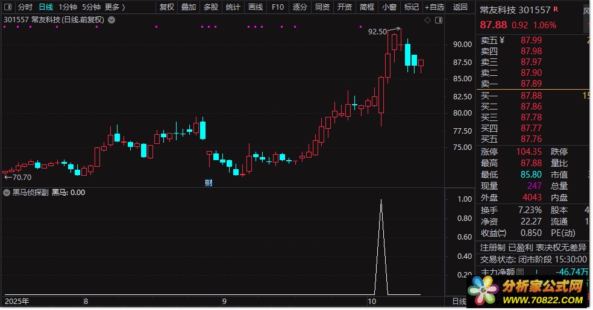
Task: Click the 简框 toolbar item
Action: click(367, 7)
